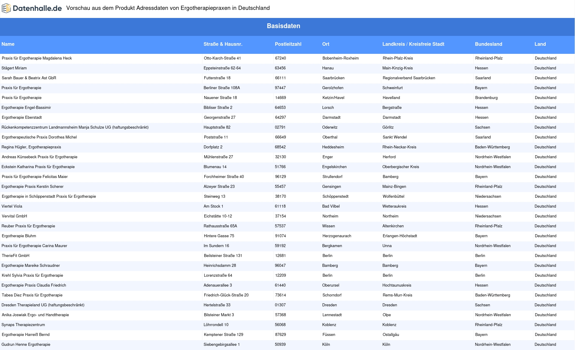The width and height of the screenshot is (575, 350).
Task: Select Ergotherapie Mareike Schraudner
Action: tap(31, 266)
